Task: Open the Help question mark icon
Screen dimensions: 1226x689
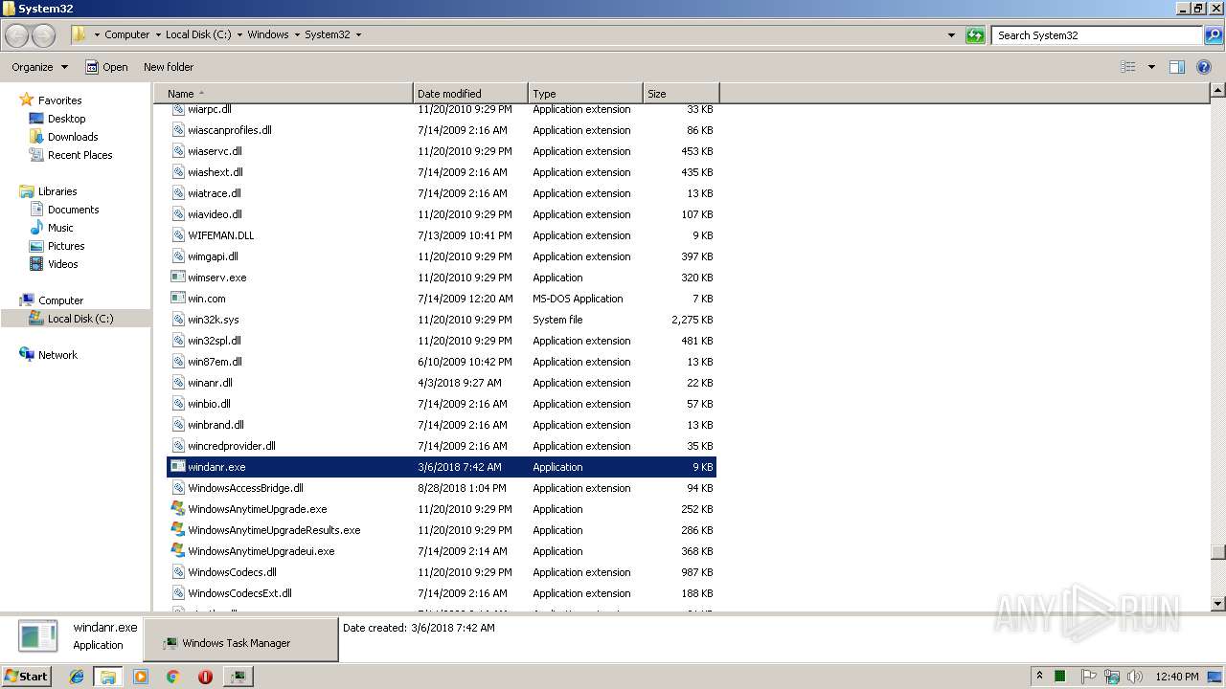Action: pos(1204,67)
